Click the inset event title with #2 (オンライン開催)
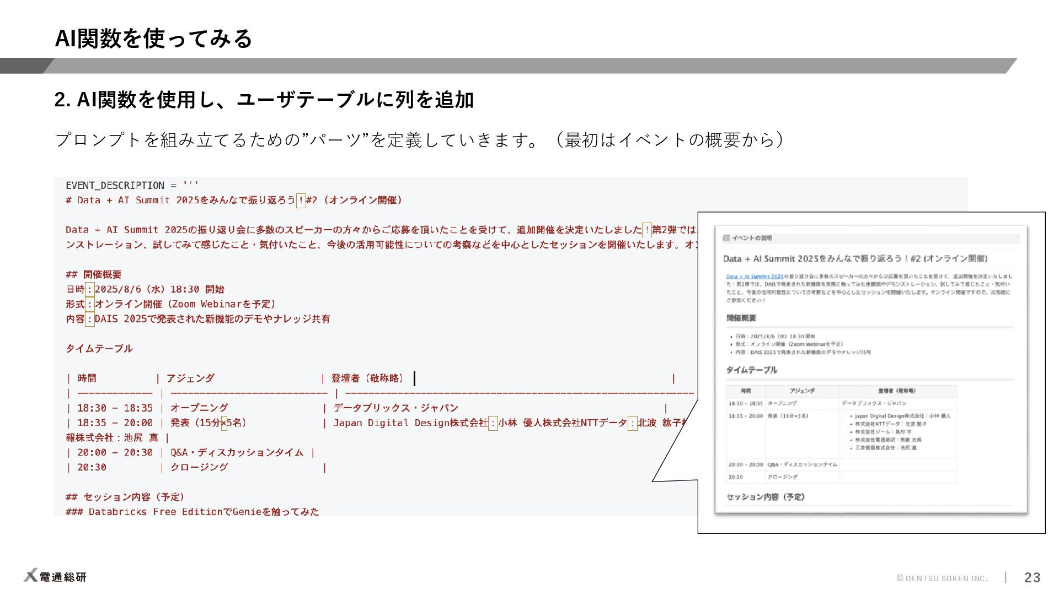Image resolution: width=1059 pixels, height=595 pixels. point(855,258)
